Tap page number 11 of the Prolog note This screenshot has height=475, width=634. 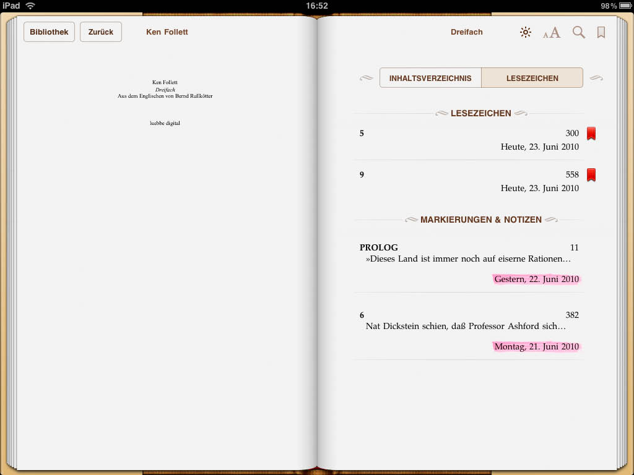click(574, 247)
